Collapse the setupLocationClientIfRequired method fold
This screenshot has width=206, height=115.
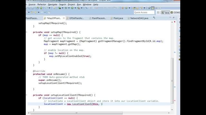click(26, 95)
